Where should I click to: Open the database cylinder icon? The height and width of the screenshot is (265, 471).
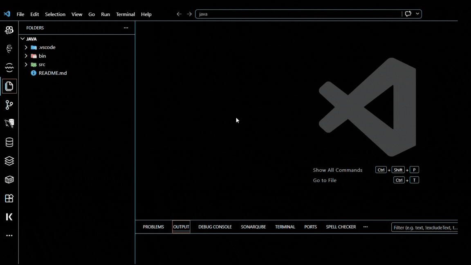(9, 142)
